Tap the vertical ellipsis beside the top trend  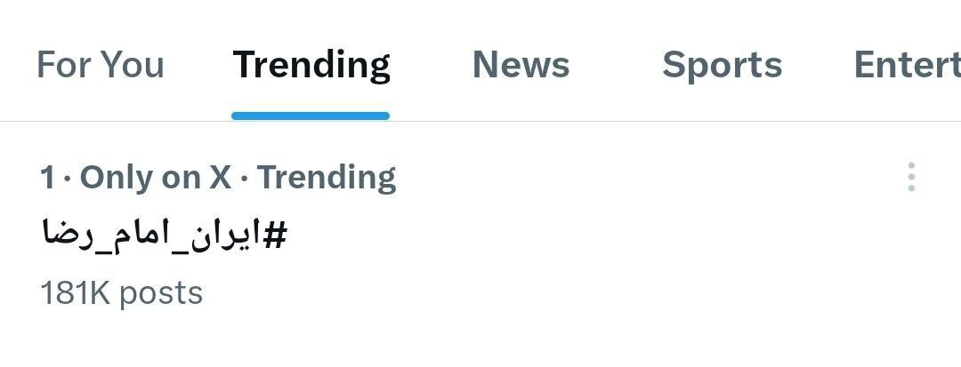[911, 177]
